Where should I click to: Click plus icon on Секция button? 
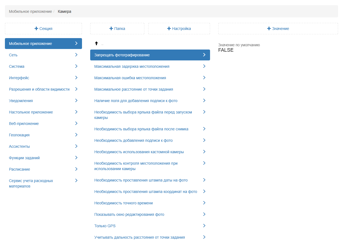coord(36,29)
